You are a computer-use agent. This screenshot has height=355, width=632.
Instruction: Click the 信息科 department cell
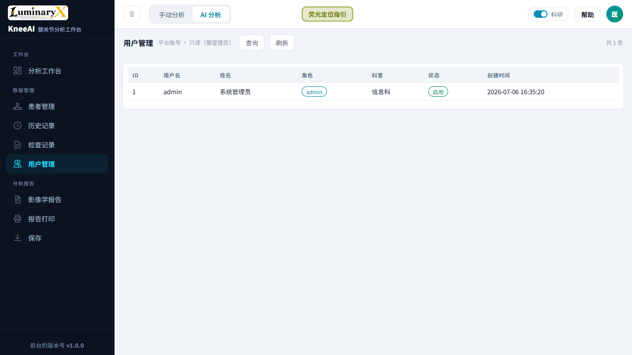click(x=381, y=92)
